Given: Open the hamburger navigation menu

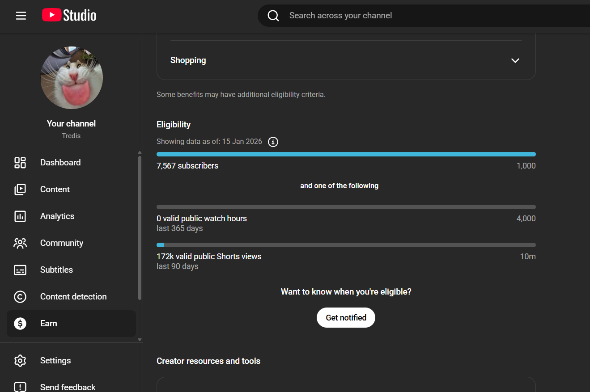Looking at the screenshot, I should click(21, 16).
